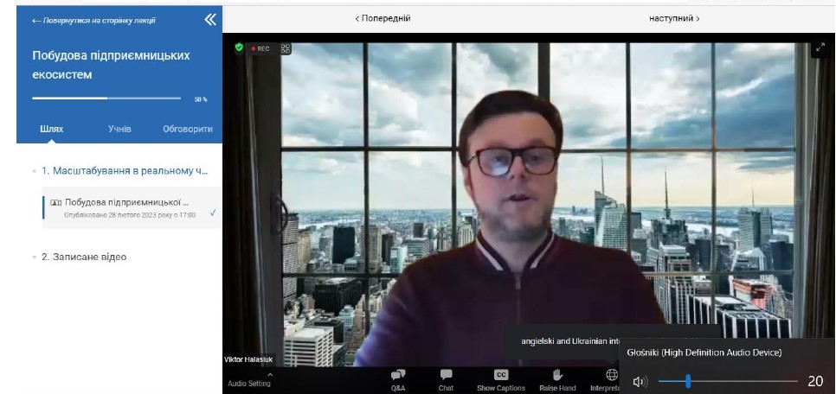The image size is (836, 394).
Task: Collapse section '1. Масштабування в реальному ч...'
Action: (120, 171)
